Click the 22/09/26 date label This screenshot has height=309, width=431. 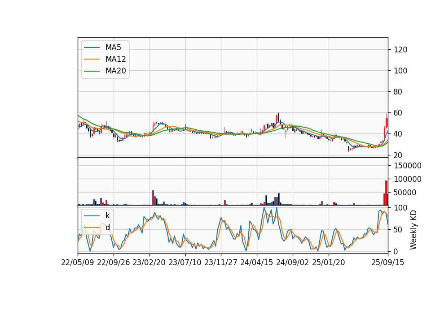(114, 263)
